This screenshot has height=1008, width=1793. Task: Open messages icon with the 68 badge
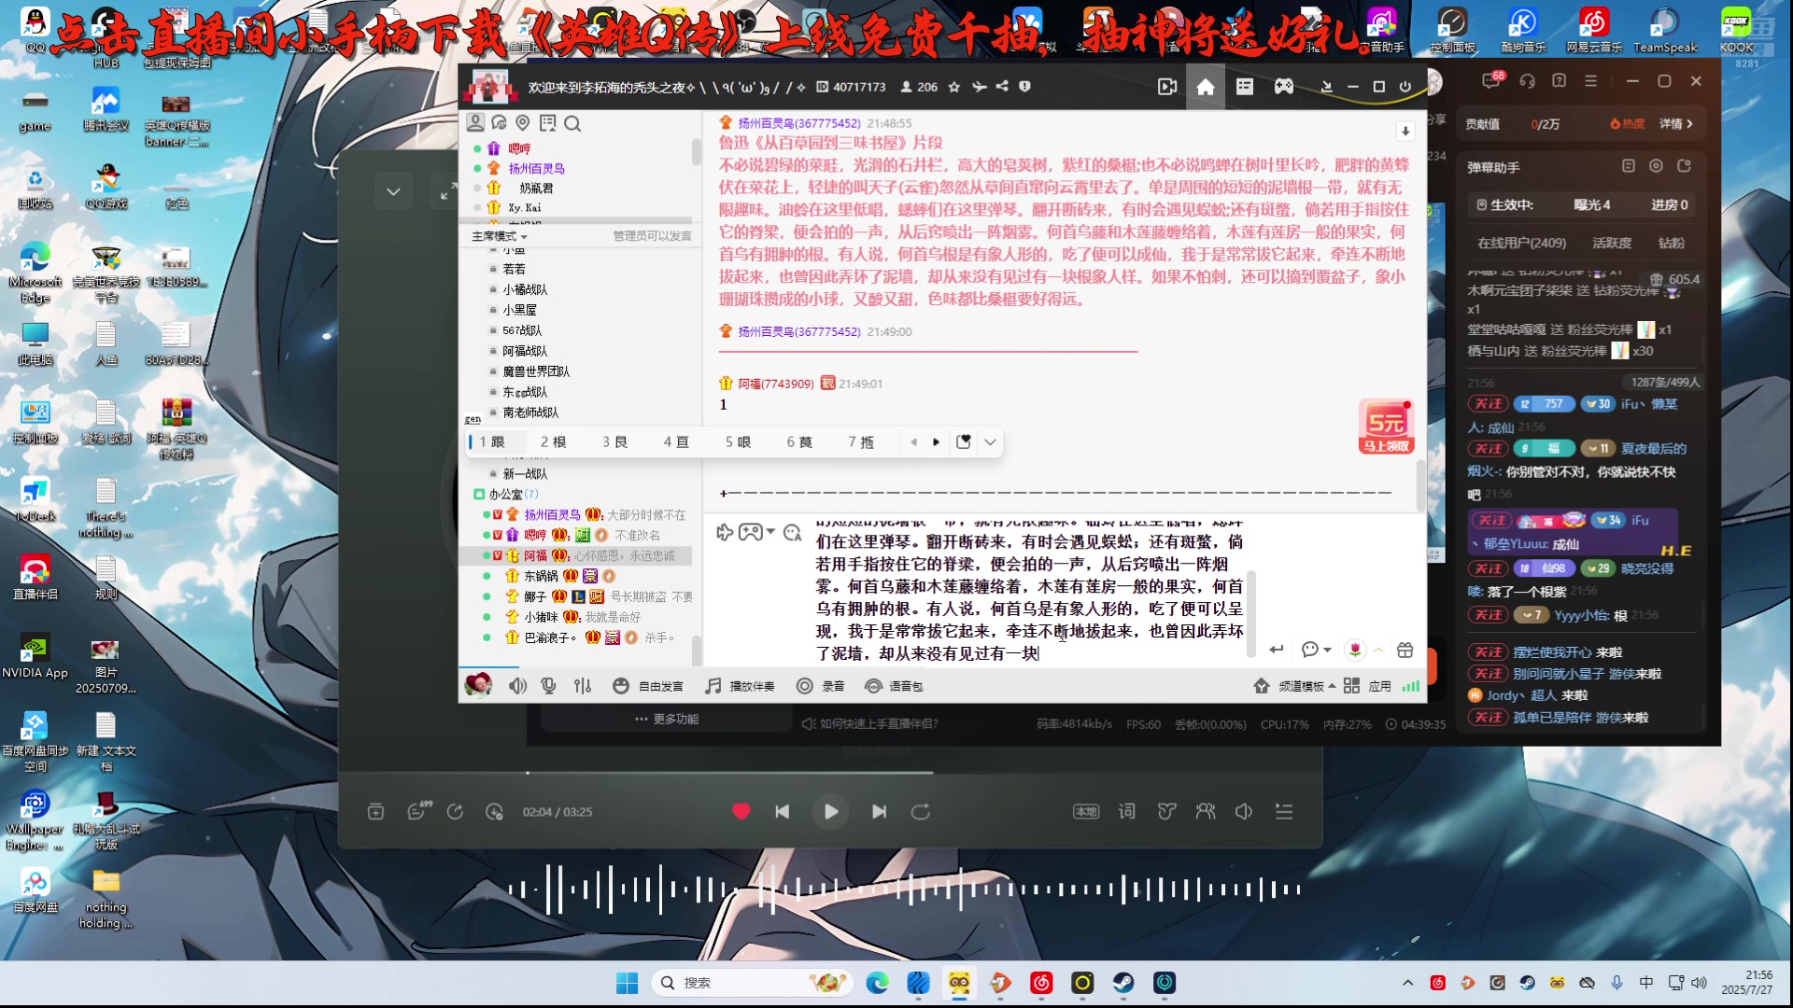tap(1491, 81)
